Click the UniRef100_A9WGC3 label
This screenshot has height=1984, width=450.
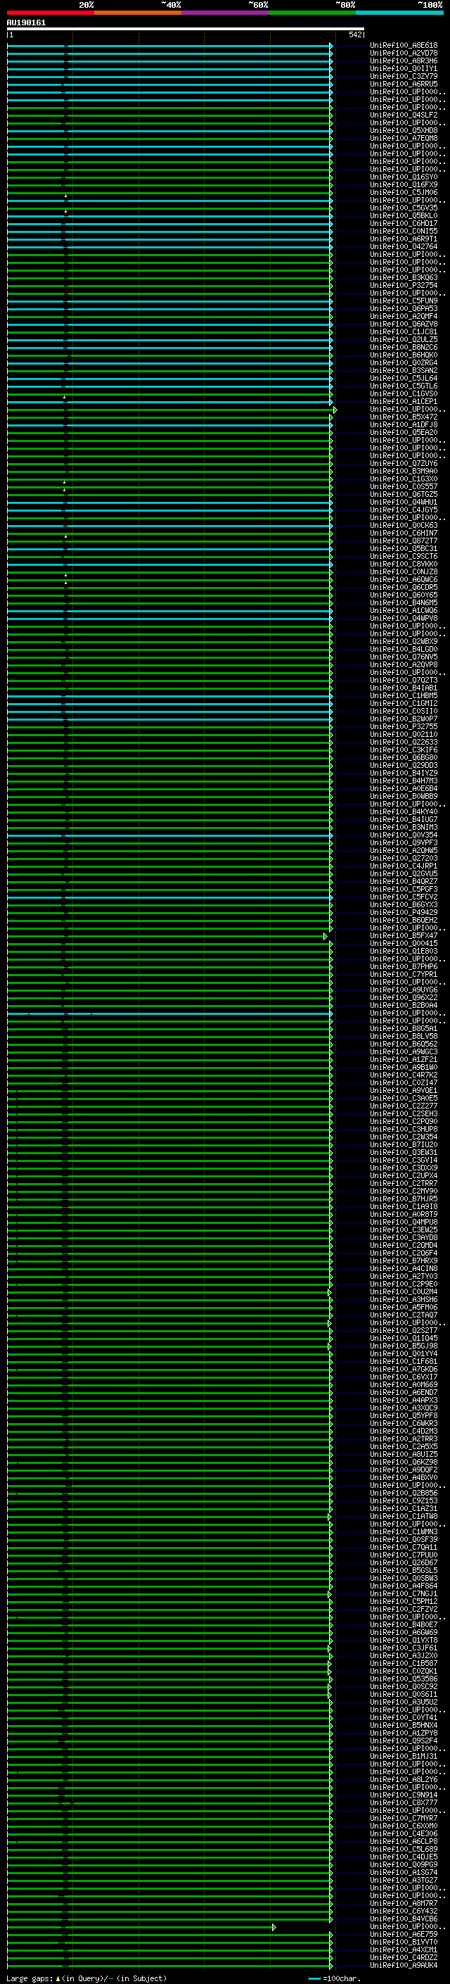tap(404, 1052)
